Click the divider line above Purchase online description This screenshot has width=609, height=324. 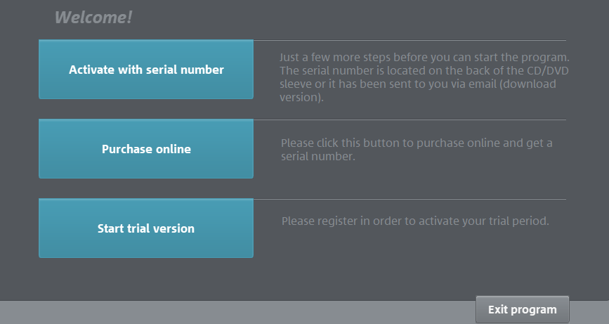pos(420,119)
